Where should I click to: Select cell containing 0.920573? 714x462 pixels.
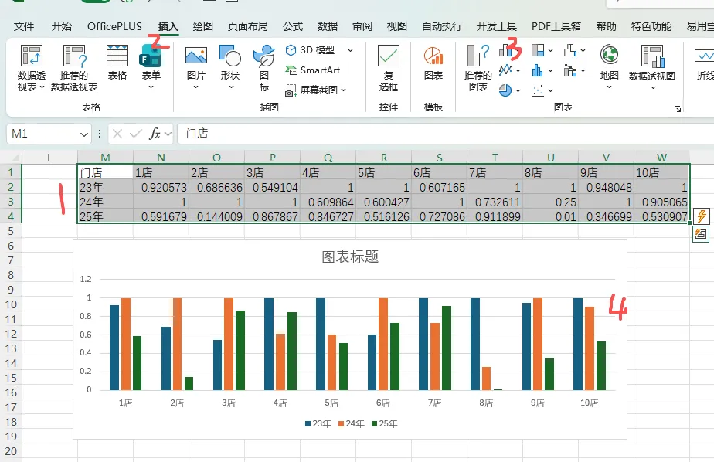click(161, 187)
